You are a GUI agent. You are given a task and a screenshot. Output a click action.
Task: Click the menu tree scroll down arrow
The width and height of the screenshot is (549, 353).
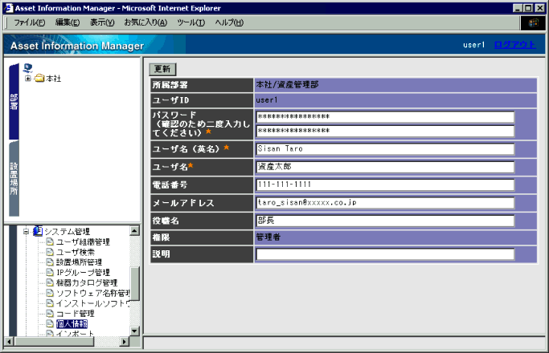(135, 331)
